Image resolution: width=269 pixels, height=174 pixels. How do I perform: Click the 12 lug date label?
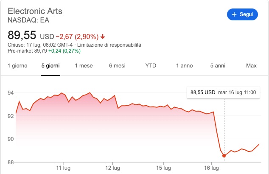click(112, 168)
